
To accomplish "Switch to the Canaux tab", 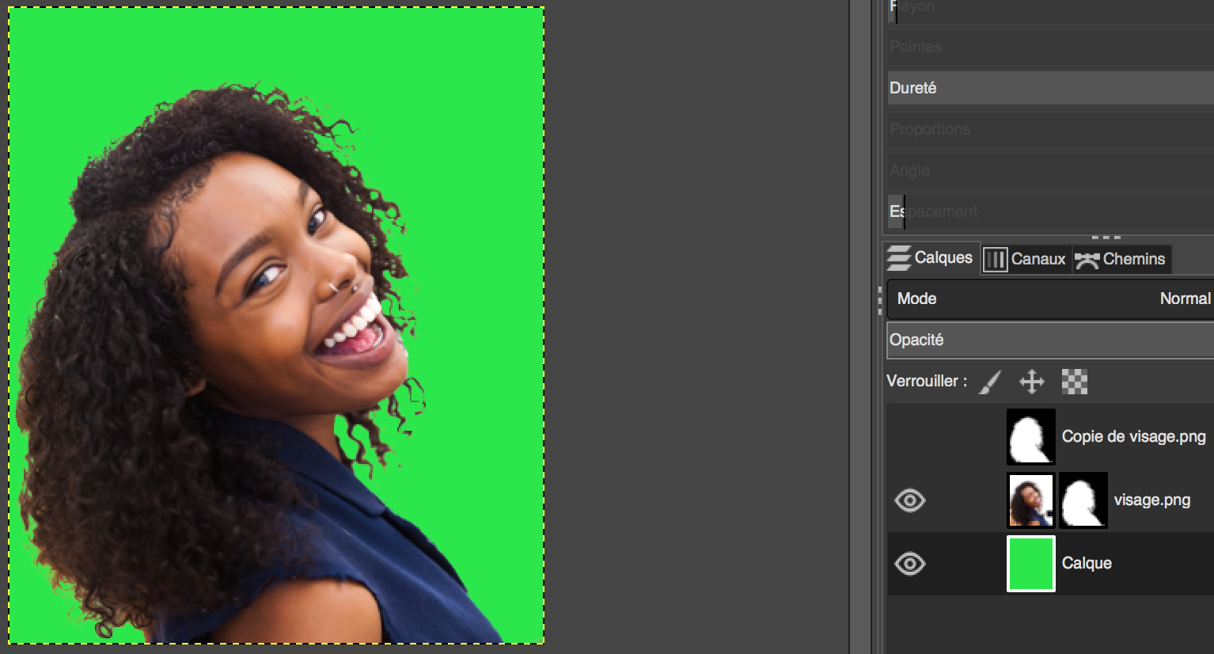I will [1026, 259].
